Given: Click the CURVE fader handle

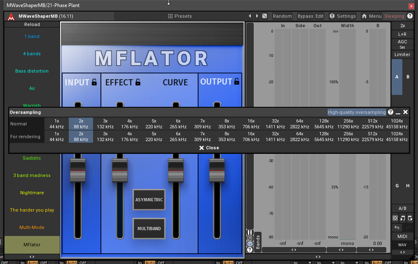Looking at the screenshot, I should pyautogui.click(x=176, y=170).
